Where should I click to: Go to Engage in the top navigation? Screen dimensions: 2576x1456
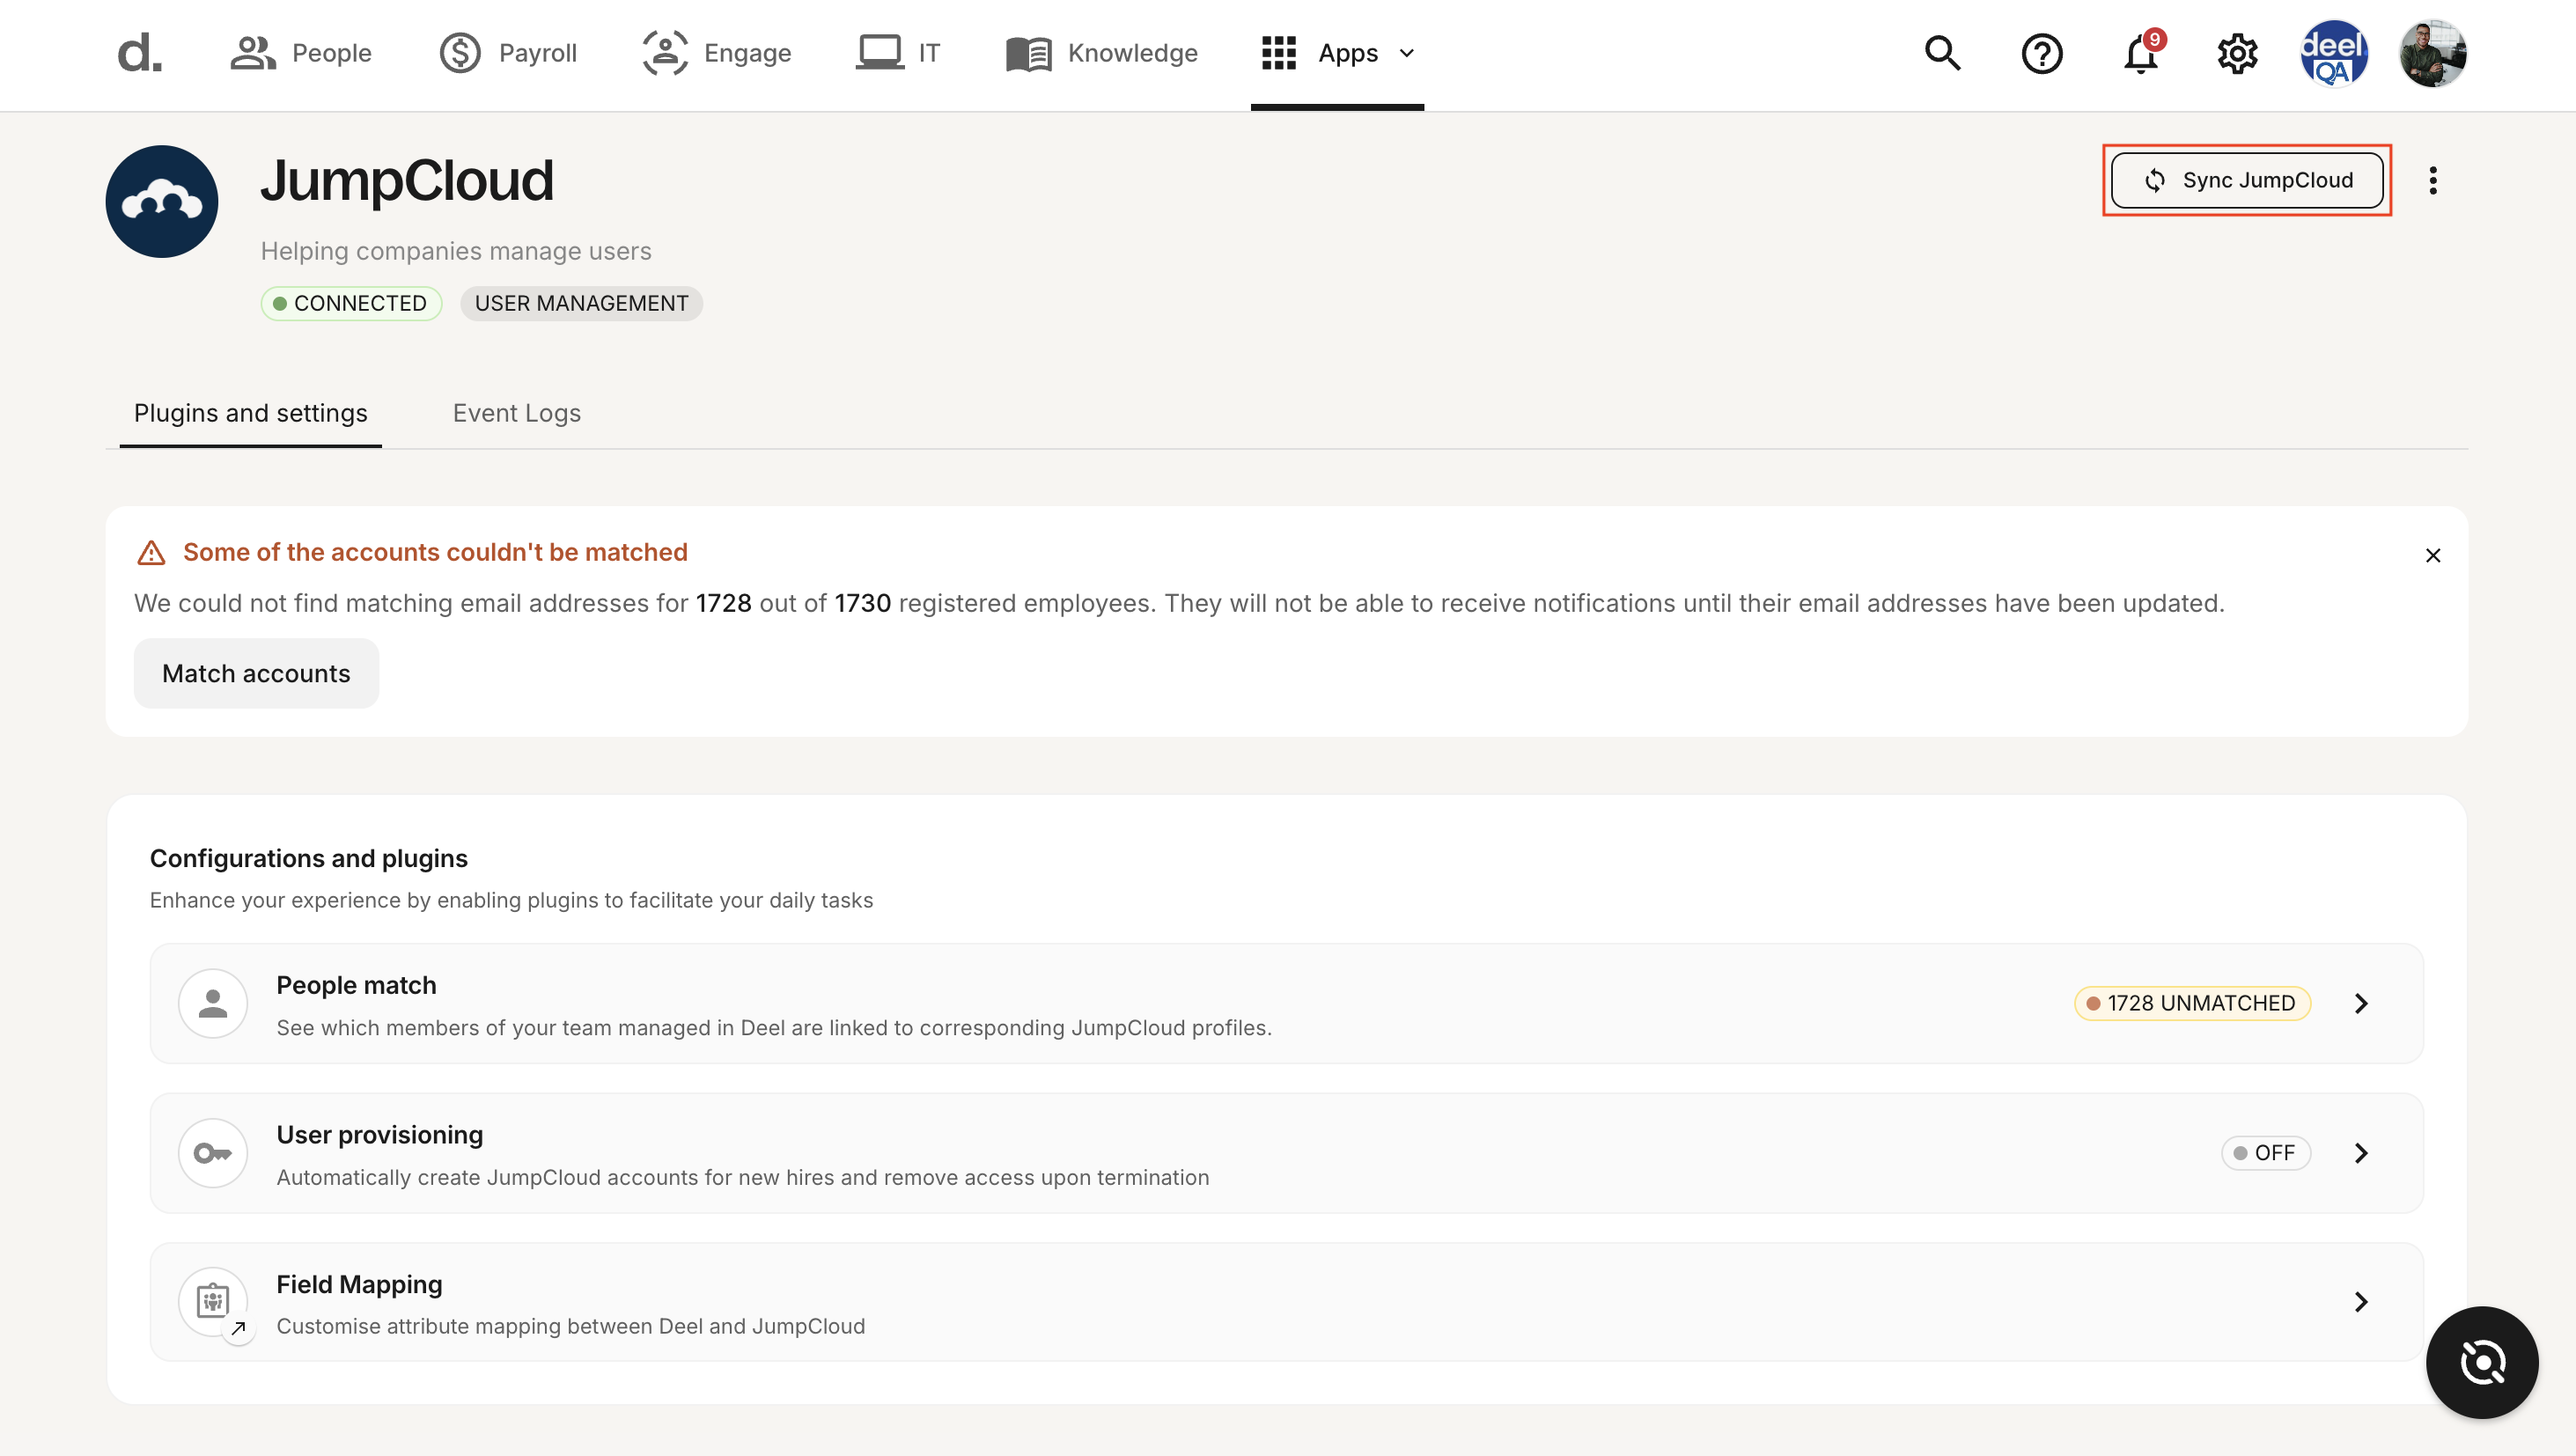click(x=716, y=53)
